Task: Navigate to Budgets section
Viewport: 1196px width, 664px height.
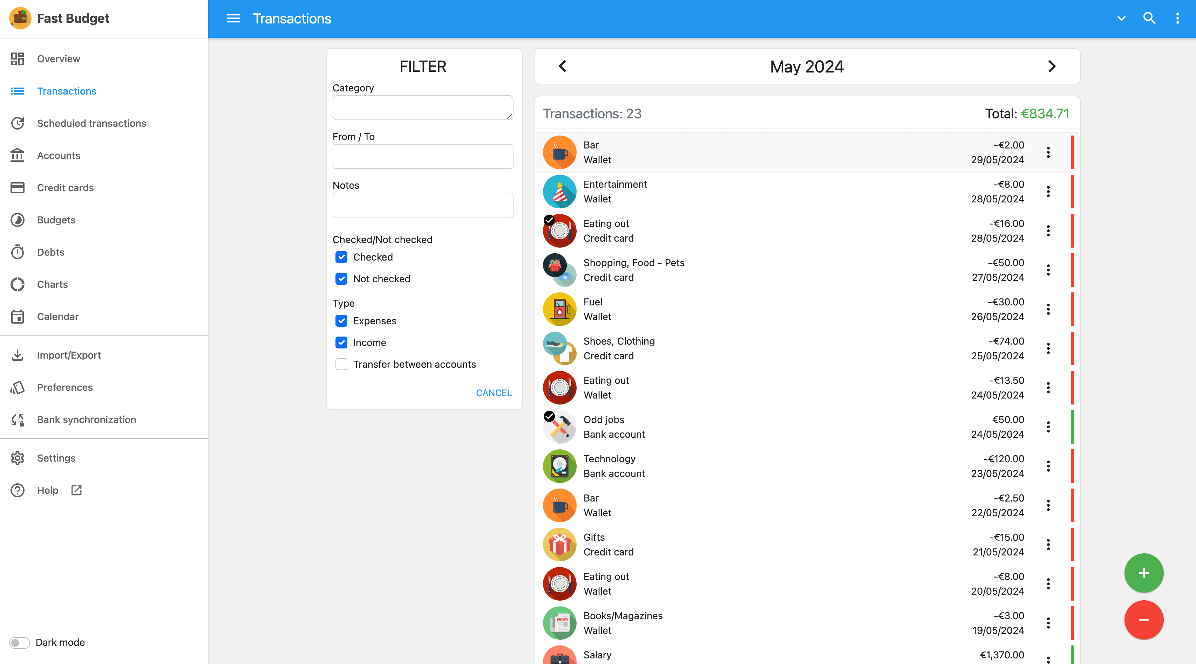Action: (x=56, y=219)
